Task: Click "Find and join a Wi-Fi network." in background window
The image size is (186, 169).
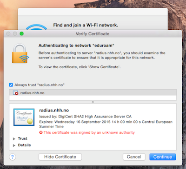Action: pyautogui.click(x=86, y=25)
